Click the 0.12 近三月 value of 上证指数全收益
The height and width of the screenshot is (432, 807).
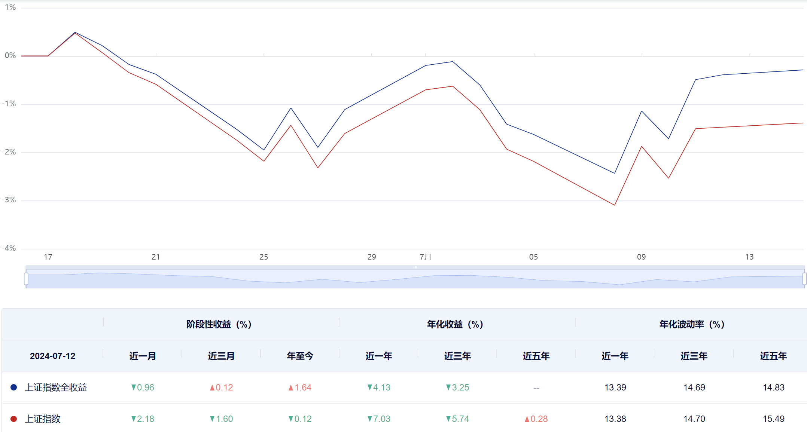pyautogui.click(x=221, y=387)
